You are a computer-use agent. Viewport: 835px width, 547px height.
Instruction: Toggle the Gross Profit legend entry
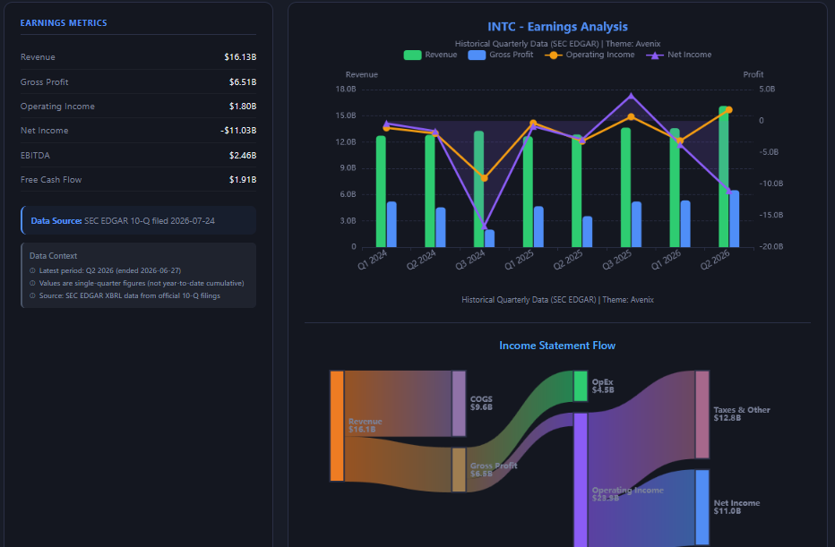501,55
